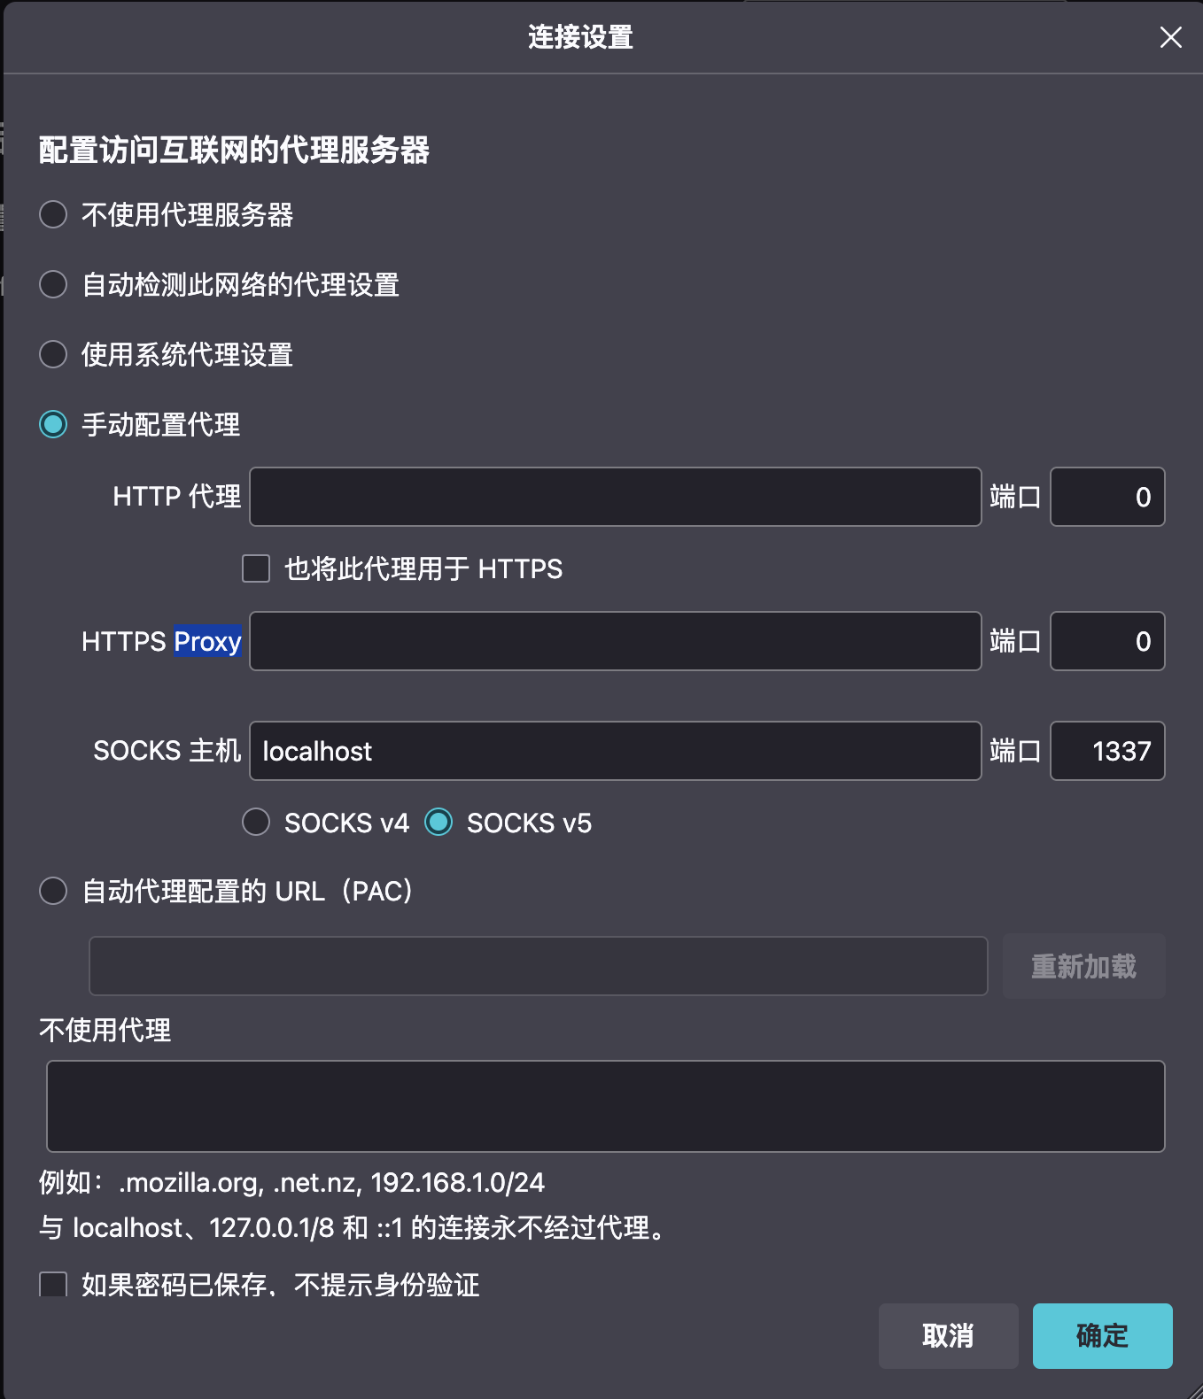Click the HTTPS Proxy port field
The width and height of the screenshot is (1203, 1399).
click(1106, 641)
